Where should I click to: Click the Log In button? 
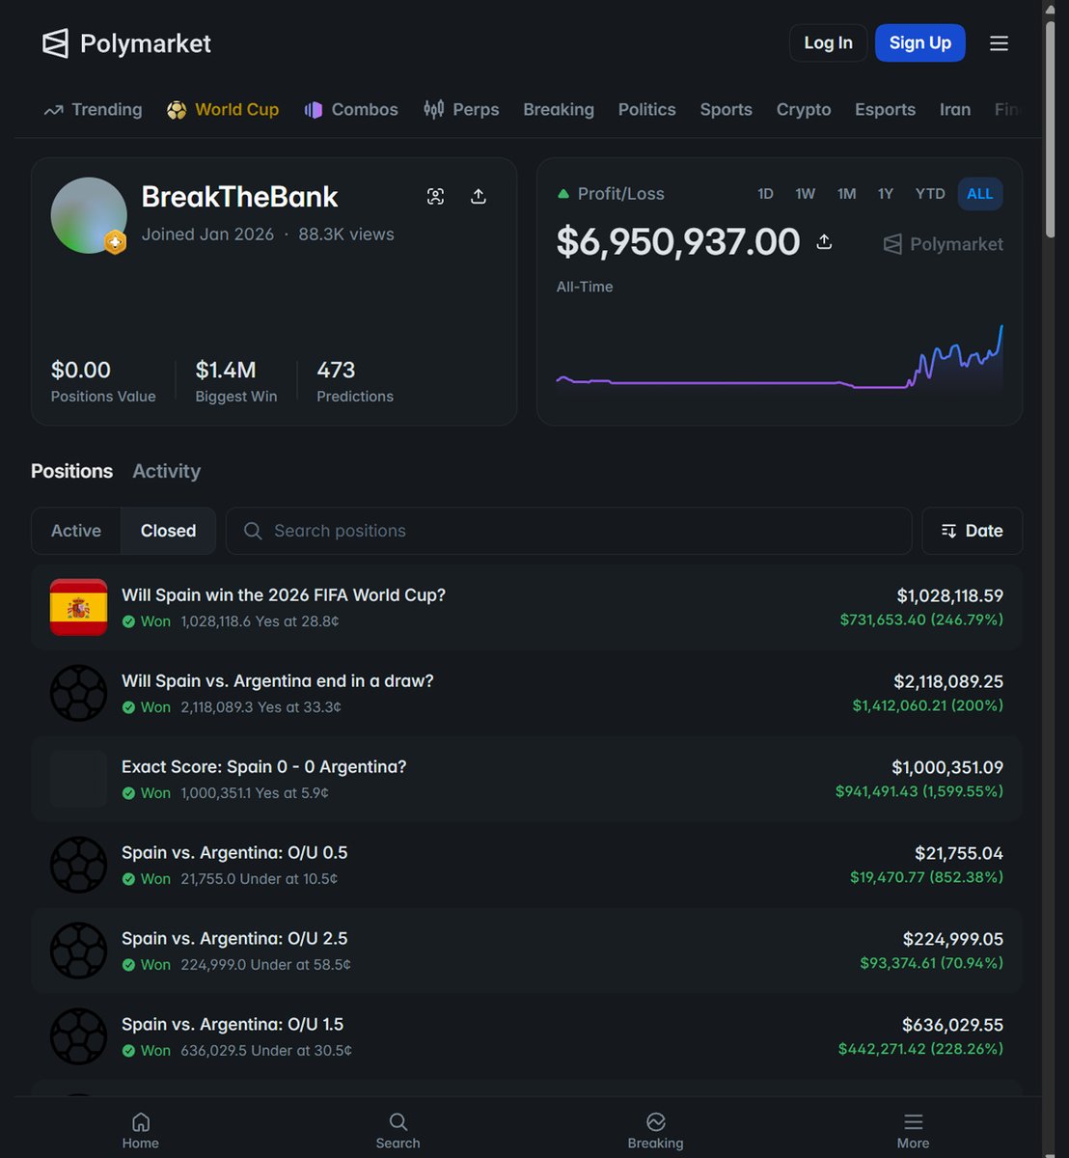click(829, 43)
